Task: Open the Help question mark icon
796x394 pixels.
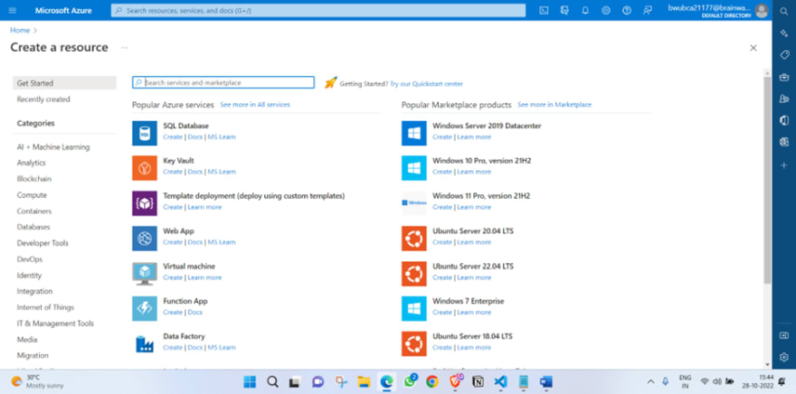Action: tap(627, 10)
